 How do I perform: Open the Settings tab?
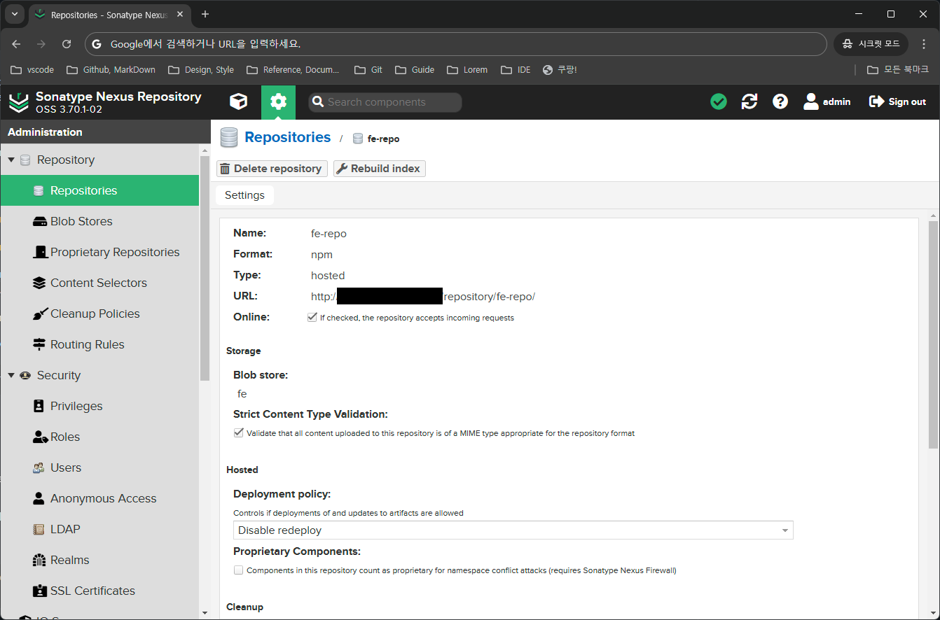pos(244,195)
